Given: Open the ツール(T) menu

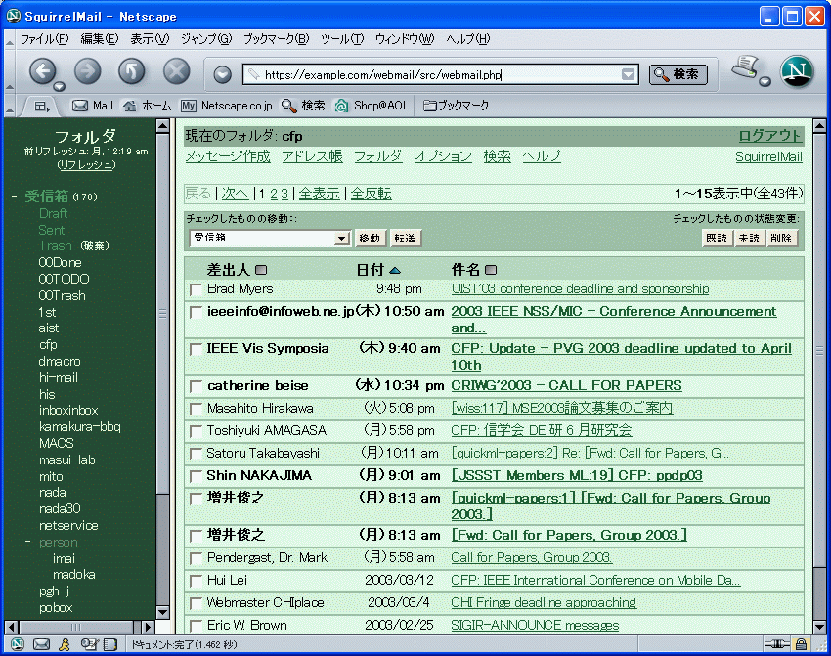Looking at the screenshot, I should 342,39.
